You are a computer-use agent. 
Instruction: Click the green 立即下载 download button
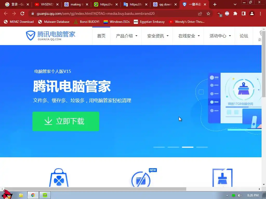(66, 121)
